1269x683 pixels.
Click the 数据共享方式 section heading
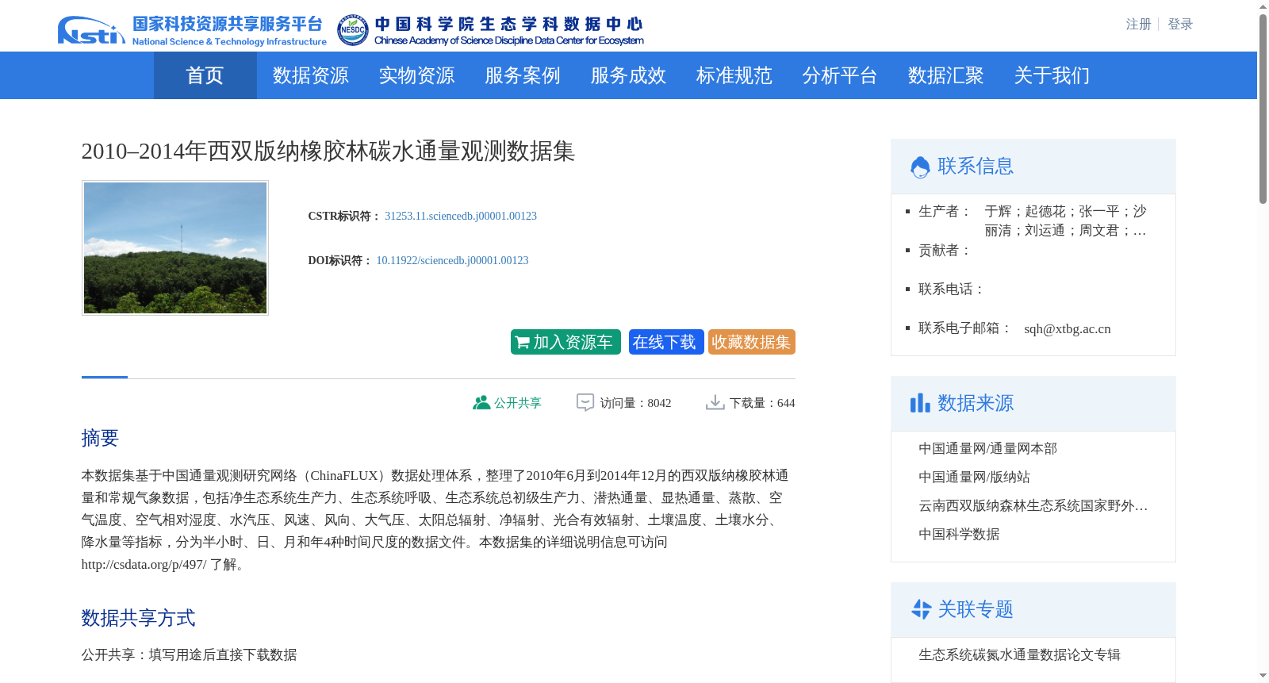coord(138,618)
